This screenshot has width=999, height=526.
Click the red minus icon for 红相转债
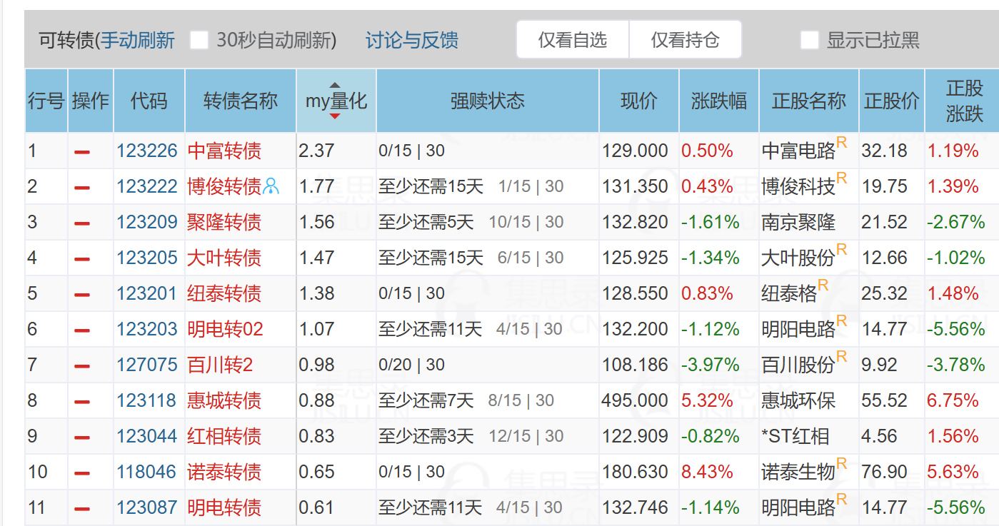click(x=82, y=438)
